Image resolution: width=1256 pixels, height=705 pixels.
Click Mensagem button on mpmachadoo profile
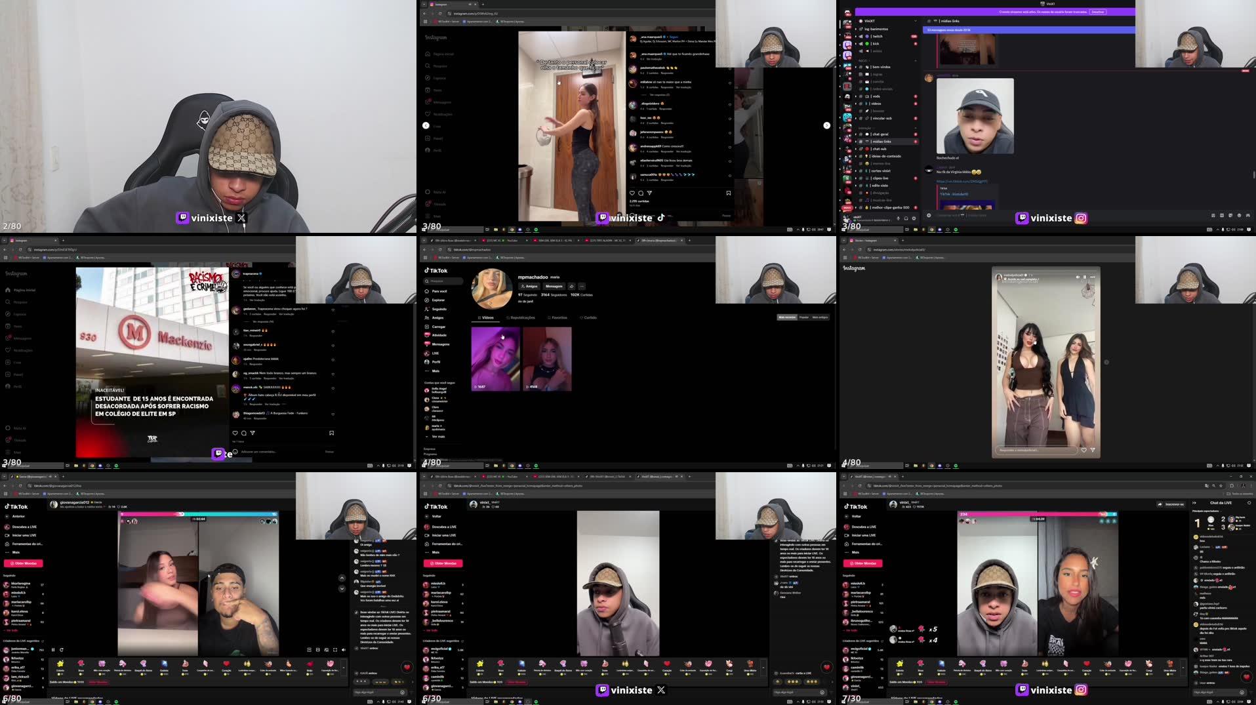tap(553, 286)
